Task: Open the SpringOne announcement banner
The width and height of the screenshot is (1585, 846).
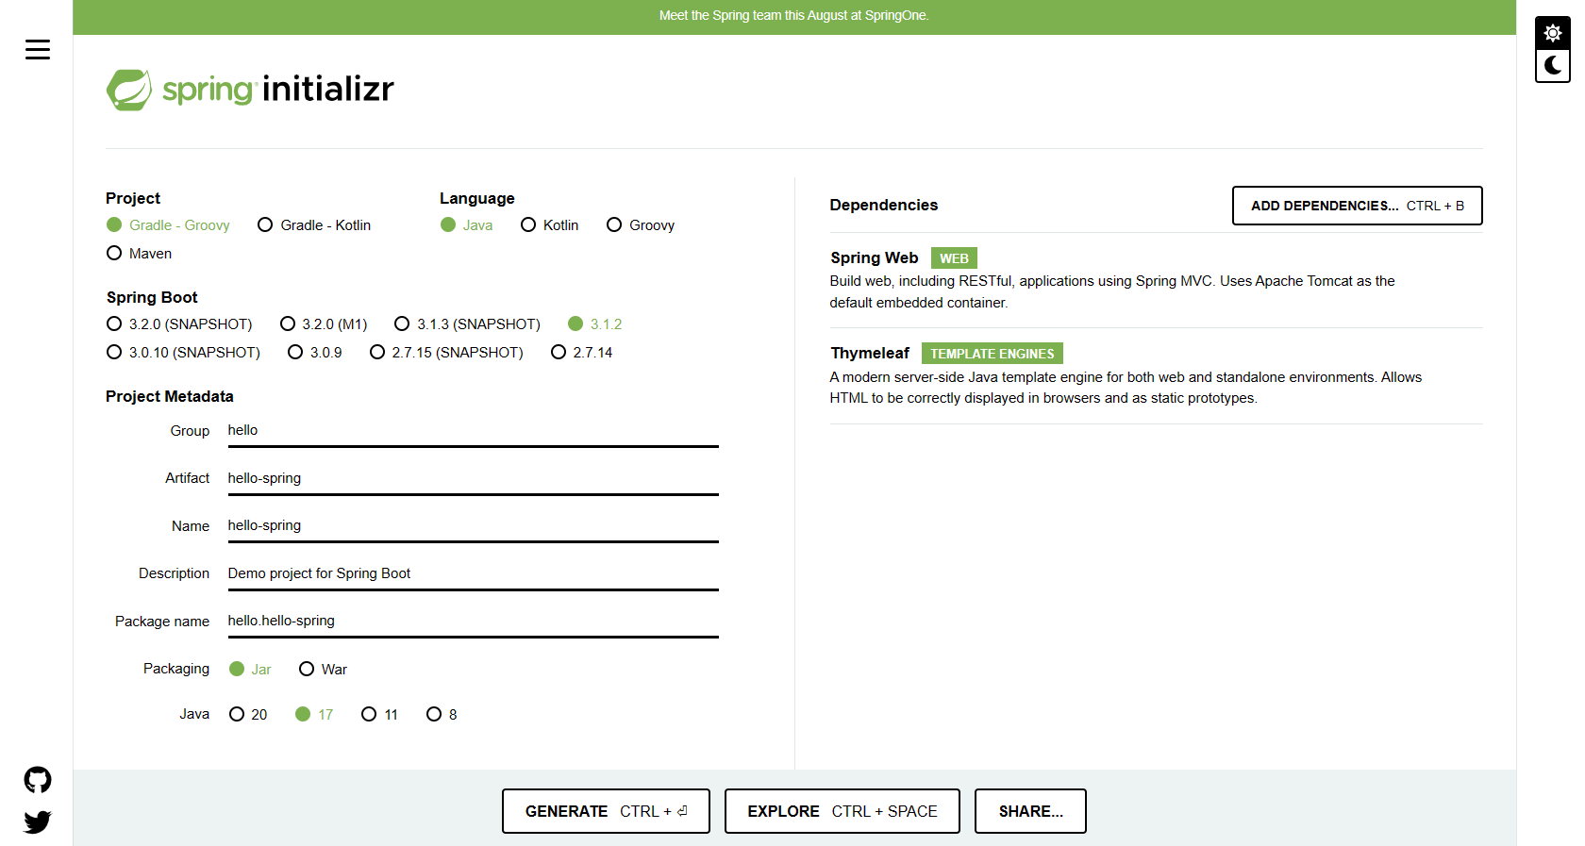Action: (x=793, y=16)
